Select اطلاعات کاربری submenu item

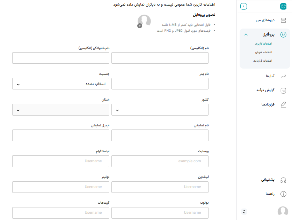click(264, 44)
